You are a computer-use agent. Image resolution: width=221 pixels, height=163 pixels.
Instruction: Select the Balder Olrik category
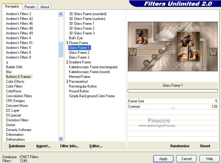[14, 67]
